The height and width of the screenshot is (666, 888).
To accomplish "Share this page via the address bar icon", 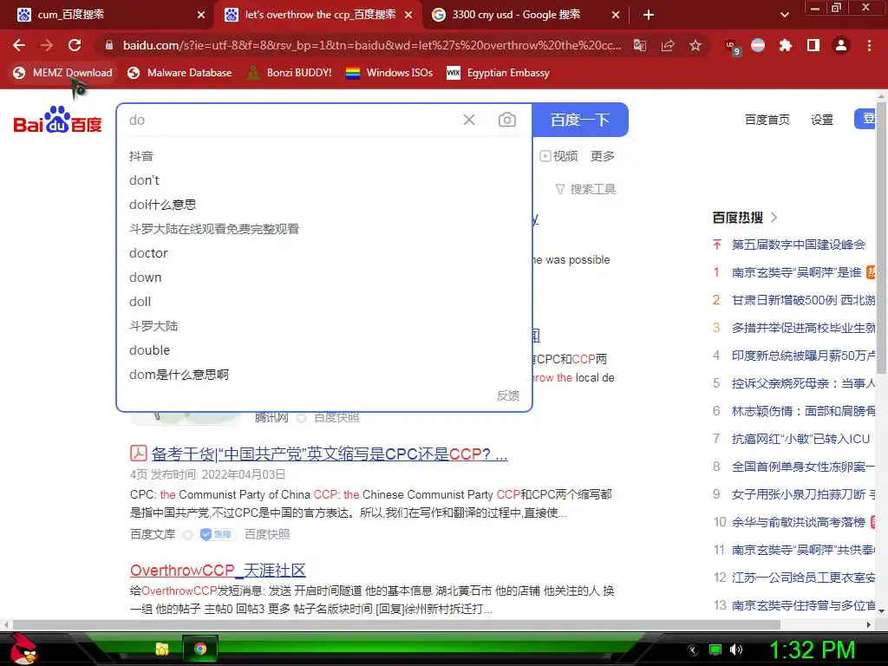I will 668,45.
